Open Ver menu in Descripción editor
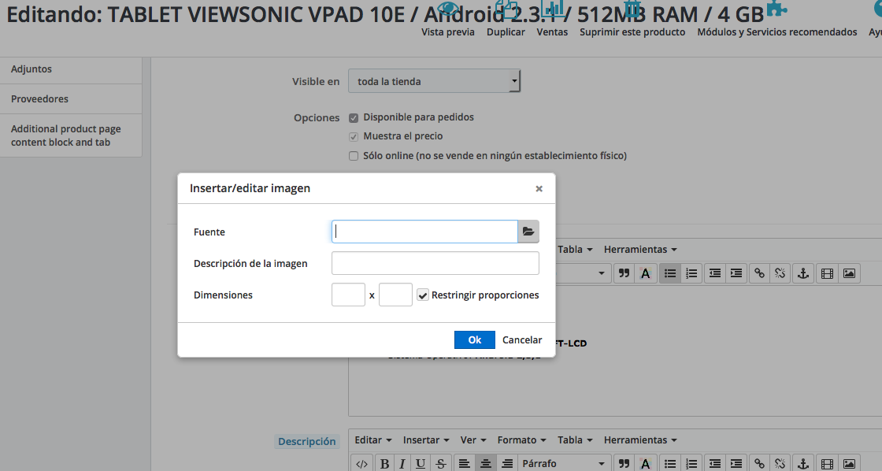The image size is (882, 471). coord(473,440)
